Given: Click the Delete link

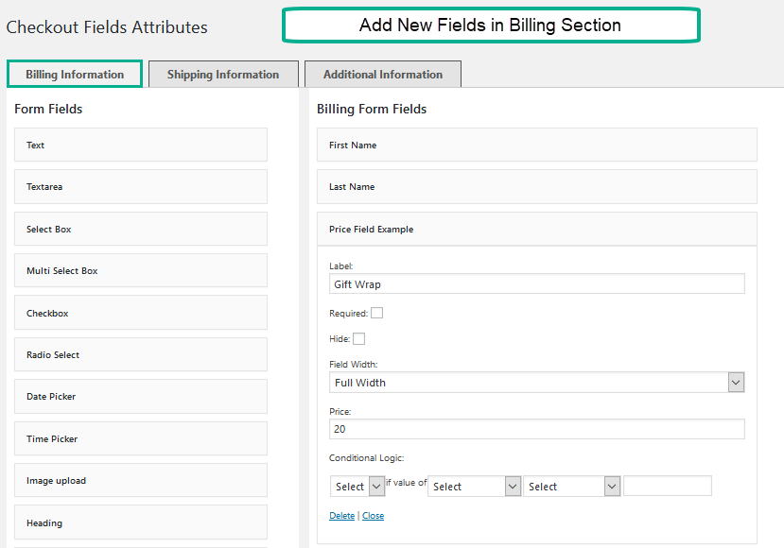Looking at the screenshot, I should [x=341, y=516].
